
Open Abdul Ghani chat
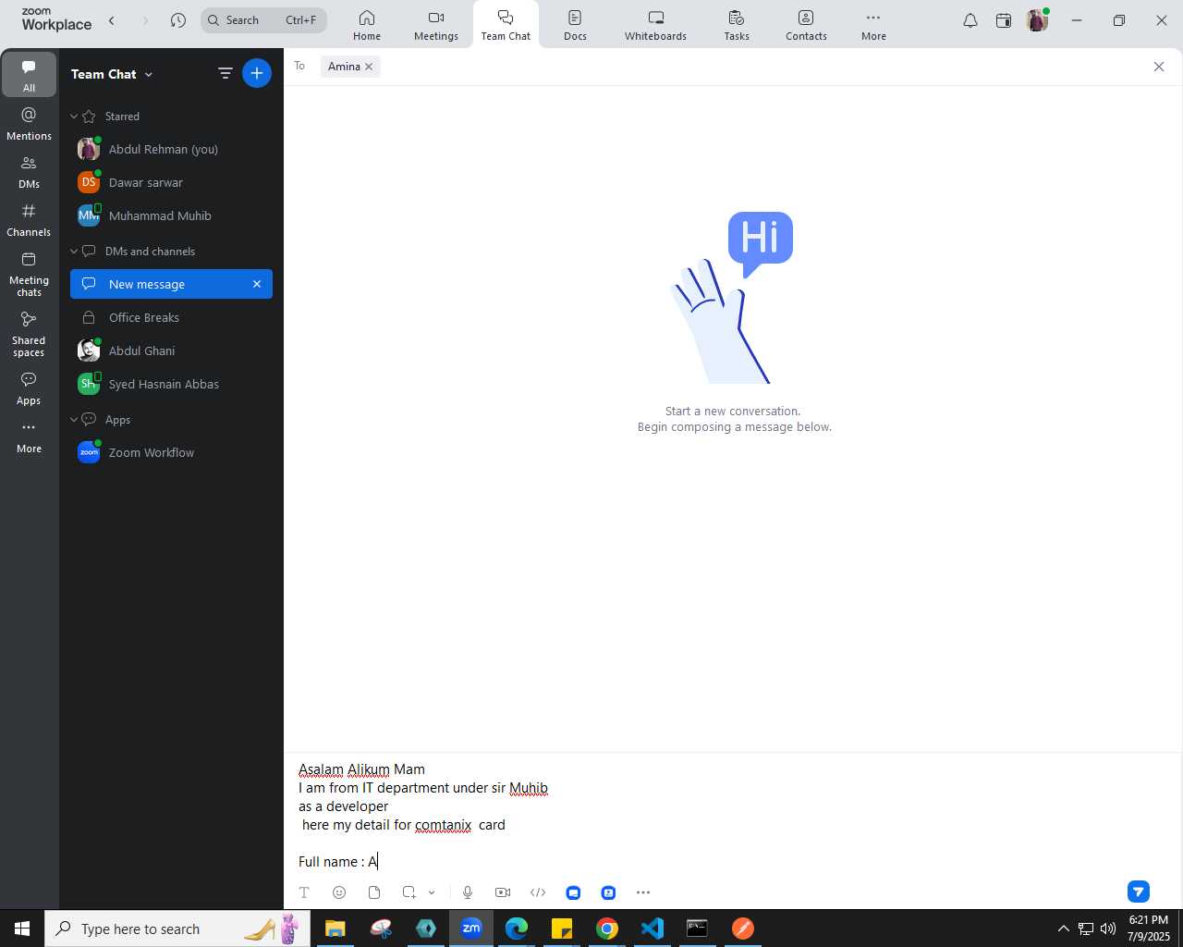(171, 351)
